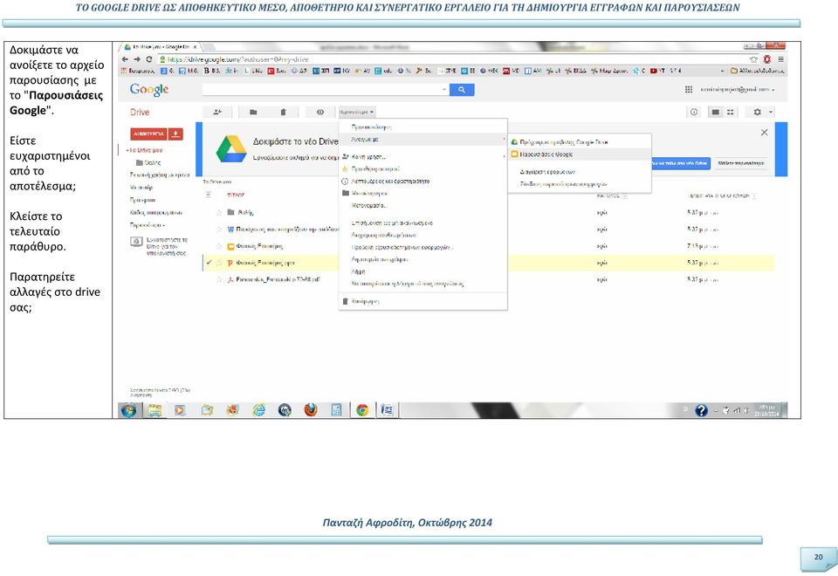Click the install Drive for computer icon
The image size is (838, 576).
[136, 242]
